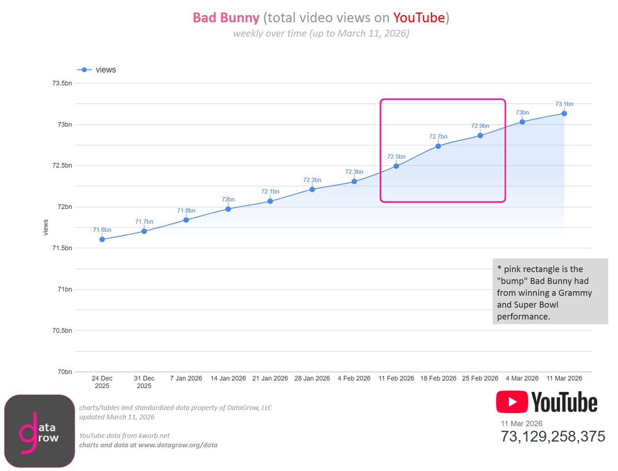Screen dimensions: 618x471
Task: Click the 73.1bn final data point
Action: 564,113
